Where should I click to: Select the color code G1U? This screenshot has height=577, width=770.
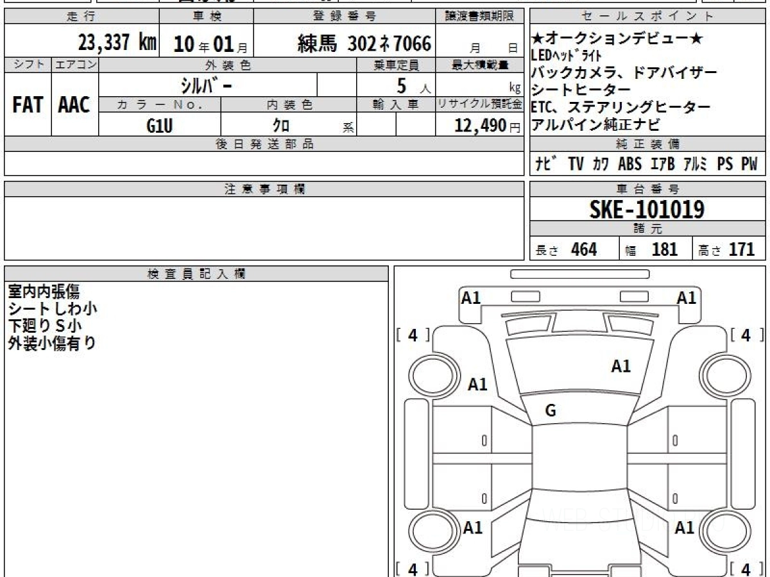[x=159, y=126]
